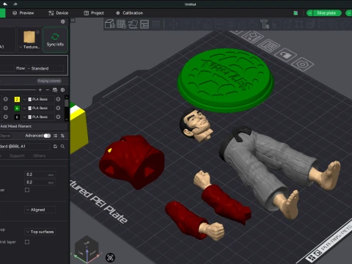The image size is (352, 264).
Task: Click the plate lock icon
Action: click(x=285, y=55)
